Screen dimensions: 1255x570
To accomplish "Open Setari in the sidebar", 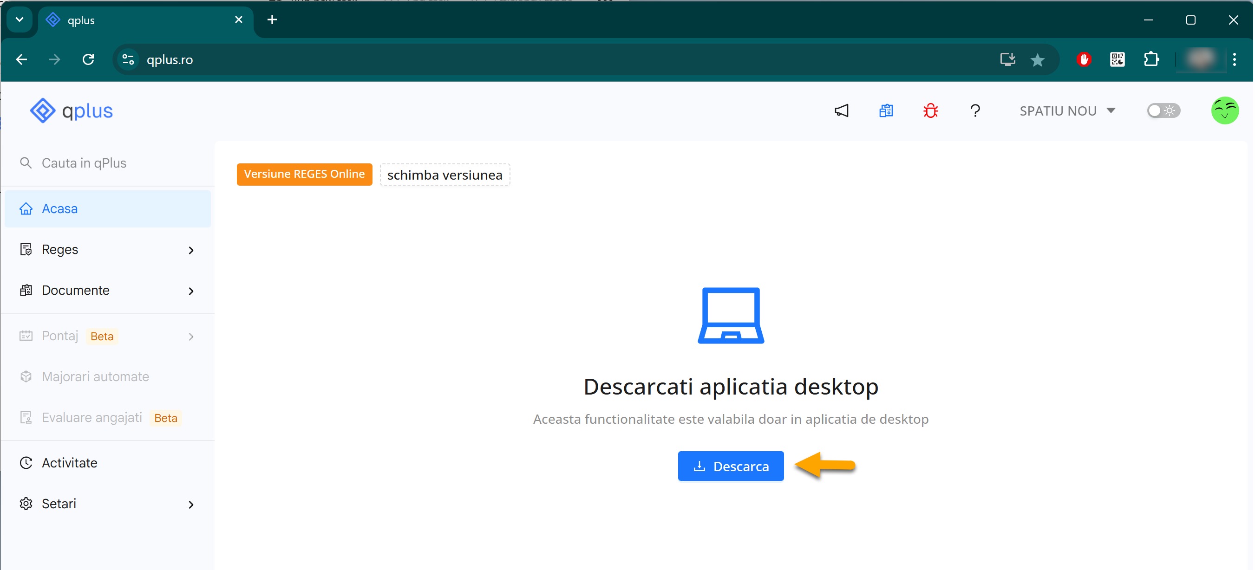I will click(108, 504).
